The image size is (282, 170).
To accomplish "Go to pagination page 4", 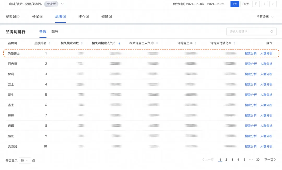I will tap(238, 160).
